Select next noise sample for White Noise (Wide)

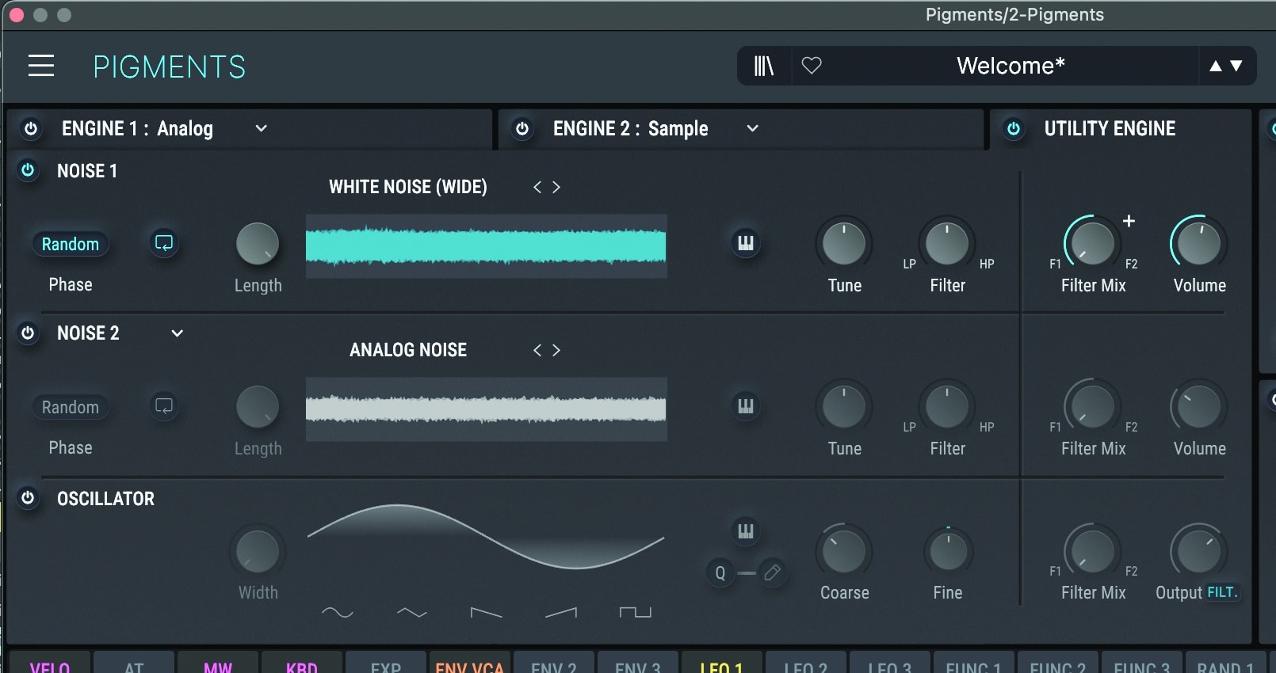(556, 187)
